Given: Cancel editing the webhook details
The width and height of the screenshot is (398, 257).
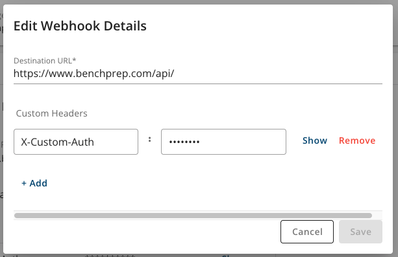Looking at the screenshot, I should [307, 232].
